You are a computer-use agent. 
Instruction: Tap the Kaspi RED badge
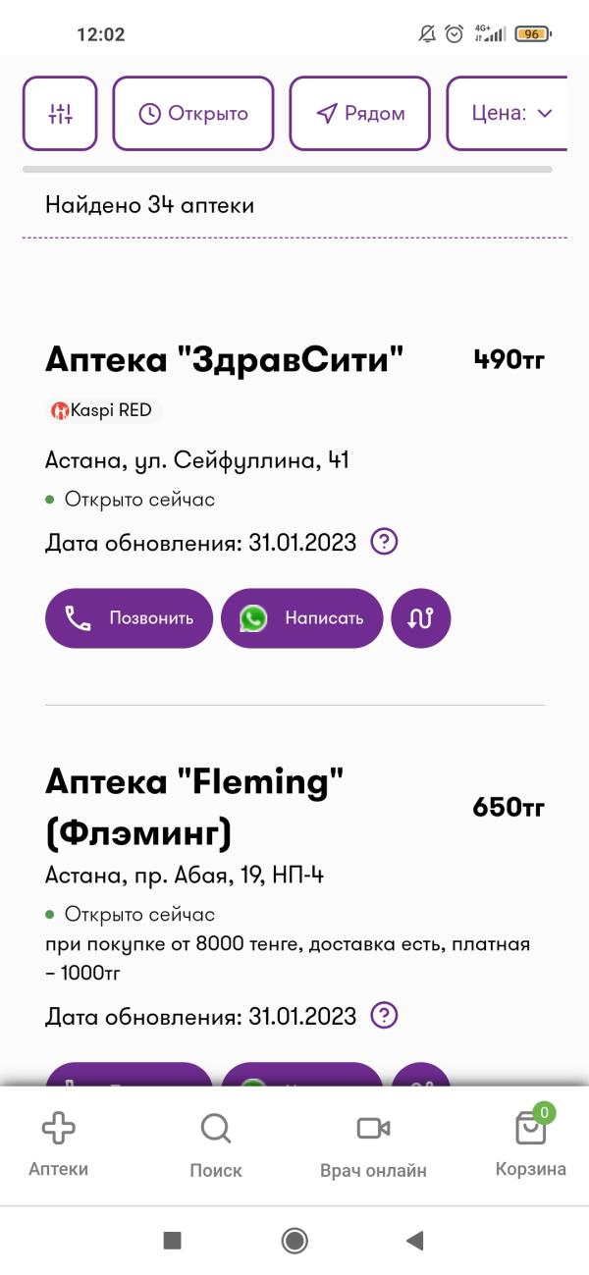click(x=103, y=410)
